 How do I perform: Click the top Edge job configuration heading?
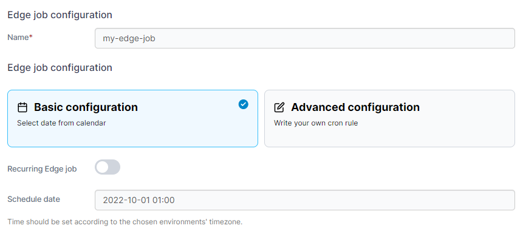[x=60, y=15]
